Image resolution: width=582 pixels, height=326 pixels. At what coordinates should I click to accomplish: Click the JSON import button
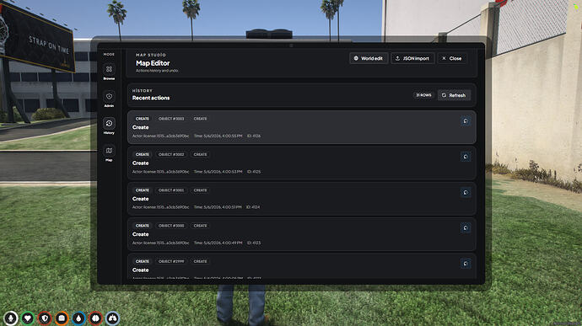pyautogui.click(x=412, y=58)
